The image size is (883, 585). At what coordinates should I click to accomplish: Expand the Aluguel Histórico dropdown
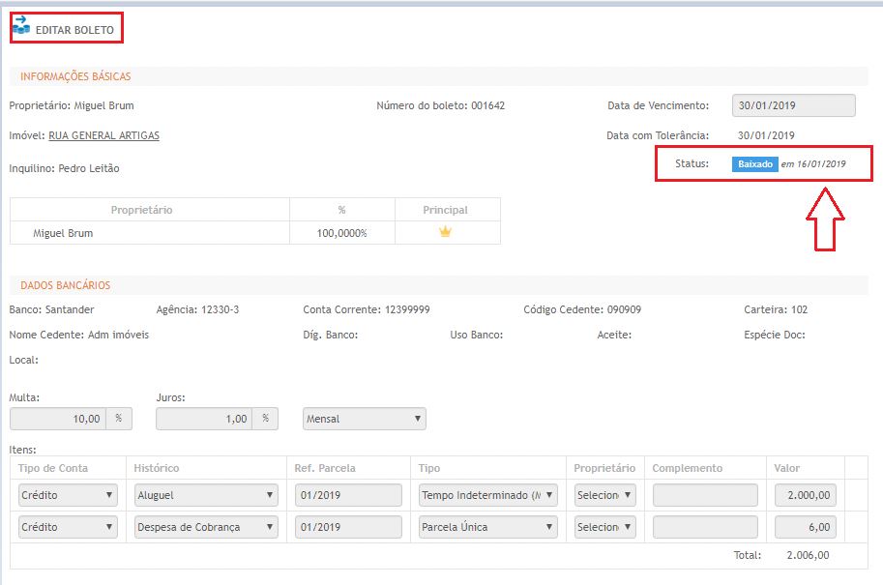tap(206, 495)
